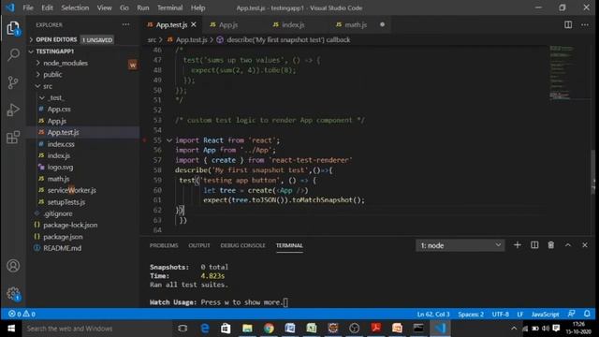599x337 pixels.
Task: Open the File menu
Action: (x=28, y=7)
